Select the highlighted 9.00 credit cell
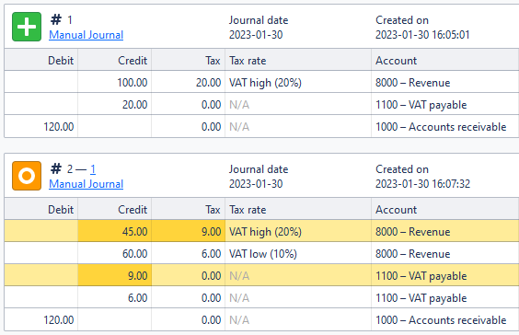The width and height of the screenshot is (519, 335). tap(114, 276)
